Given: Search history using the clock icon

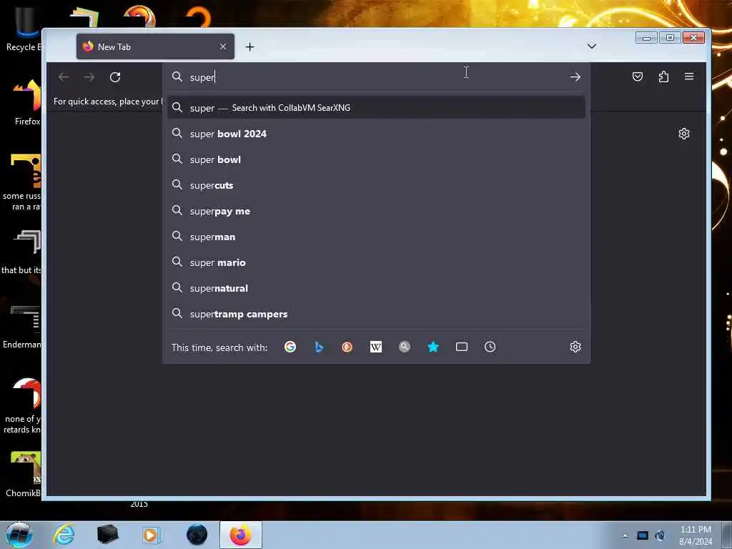Looking at the screenshot, I should [490, 347].
